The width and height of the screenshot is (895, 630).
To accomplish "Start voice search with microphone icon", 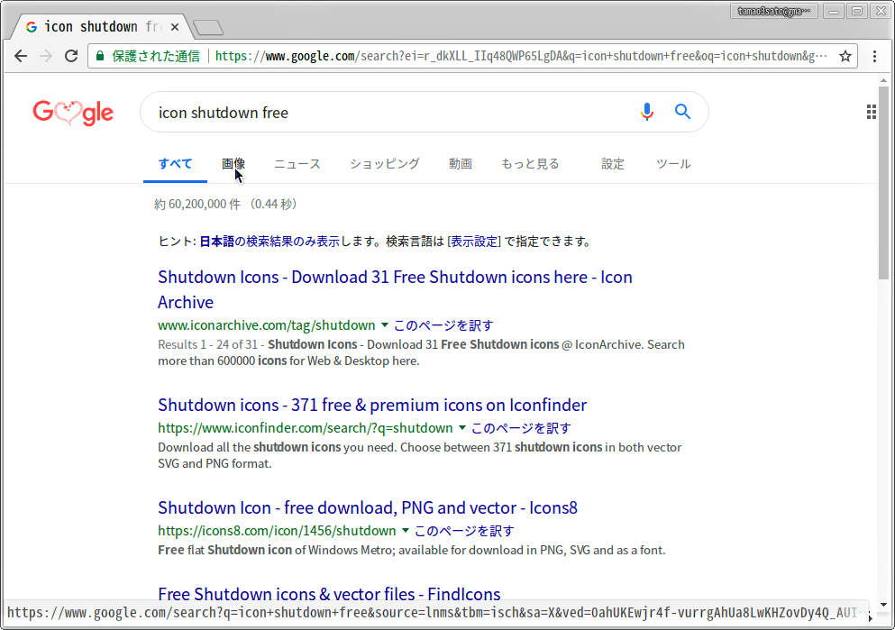I will point(647,111).
